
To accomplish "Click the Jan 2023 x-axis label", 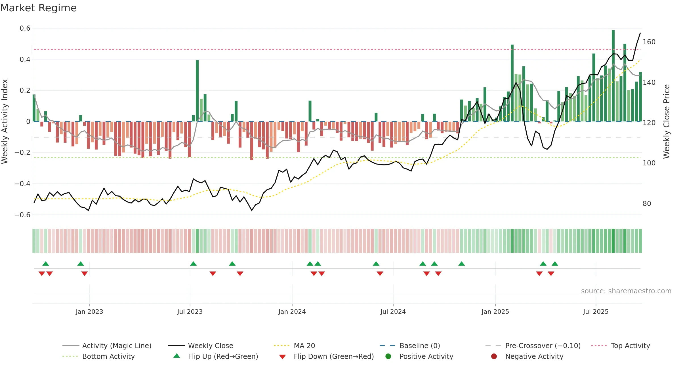I will (x=89, y=312).
